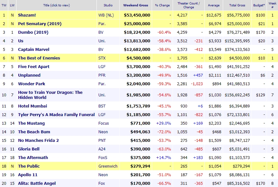Image resolution: width=278 pixels, height=187 pixels.
Task: View No Manches Frida 2 page
Action: (38, 141)
